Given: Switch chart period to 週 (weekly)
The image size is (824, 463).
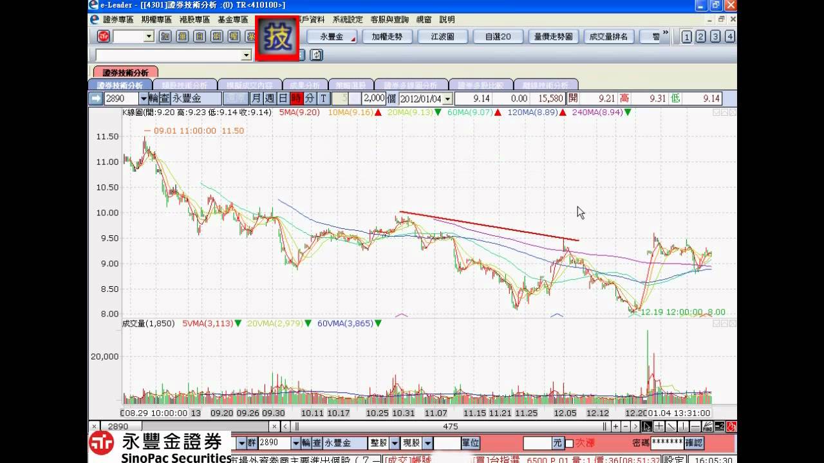Looking at the screenshot, I should point(269,98).
